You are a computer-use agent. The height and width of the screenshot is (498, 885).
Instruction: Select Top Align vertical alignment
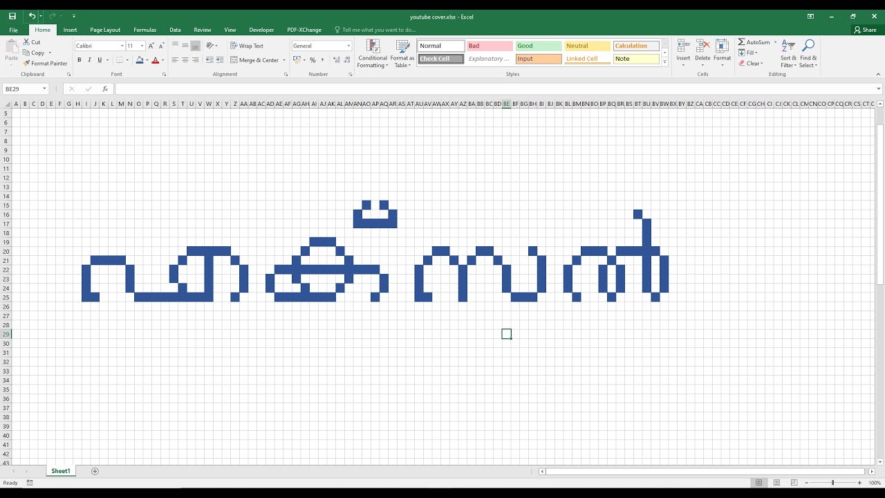(175, 46)
